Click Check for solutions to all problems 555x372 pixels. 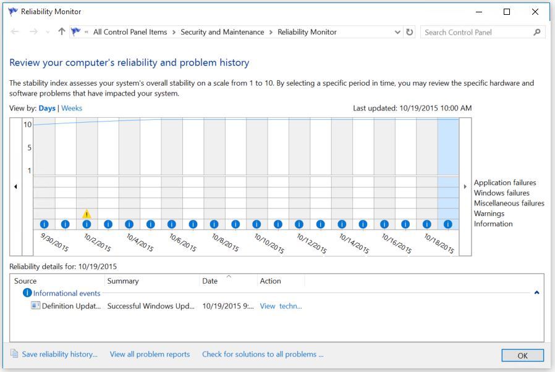(263, 354)
